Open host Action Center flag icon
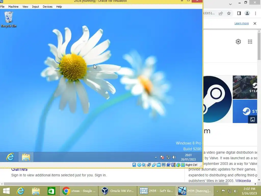Screen dimensions: 261x196 point(223,191)
